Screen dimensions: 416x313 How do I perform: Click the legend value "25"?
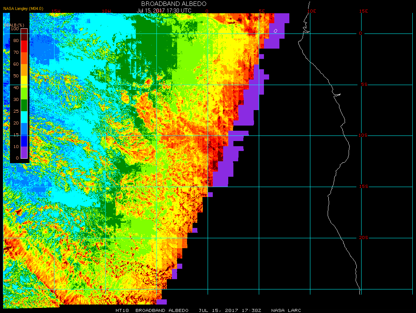click(16, 111)
